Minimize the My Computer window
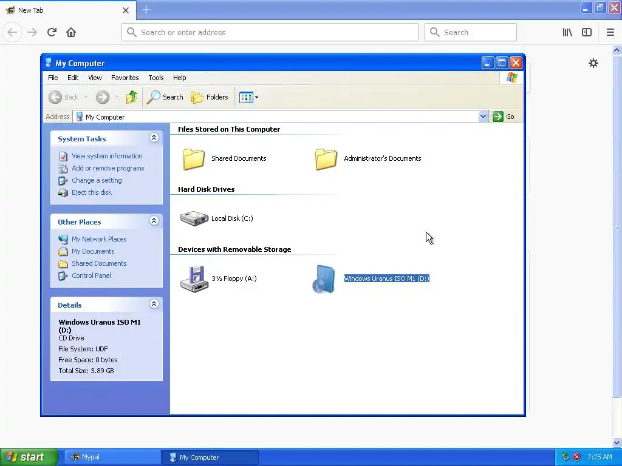This screenshot has width=622, height=466. tap(488, 63)
